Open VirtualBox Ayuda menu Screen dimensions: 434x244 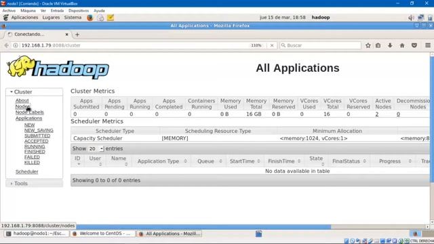coord(100,11)
